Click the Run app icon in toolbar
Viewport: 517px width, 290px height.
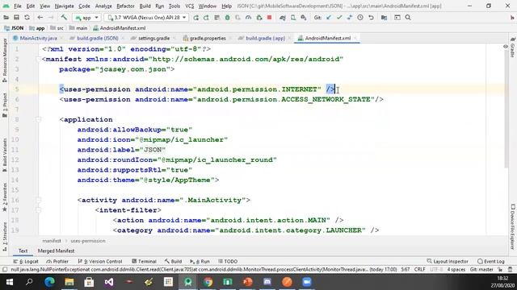(x=195, y=18)
